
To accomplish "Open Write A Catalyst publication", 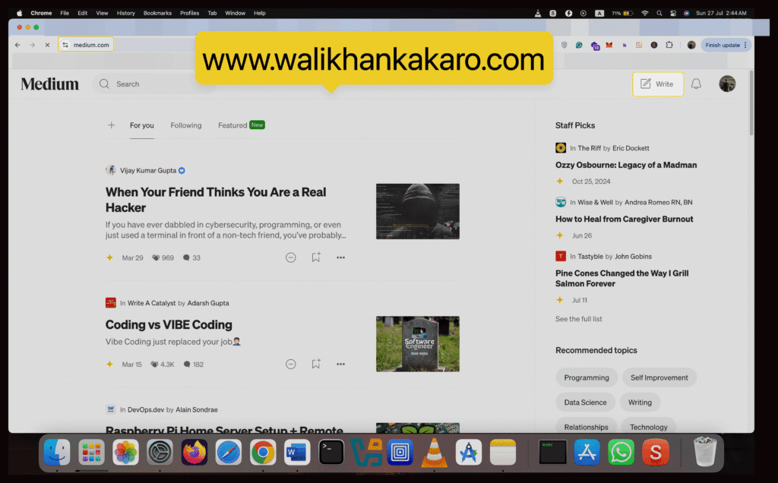I will (151, 303).
